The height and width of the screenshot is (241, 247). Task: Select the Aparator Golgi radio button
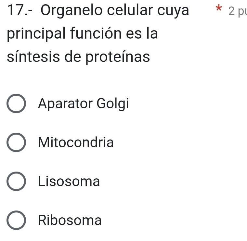pyautogui.click(x=16, y=104)
